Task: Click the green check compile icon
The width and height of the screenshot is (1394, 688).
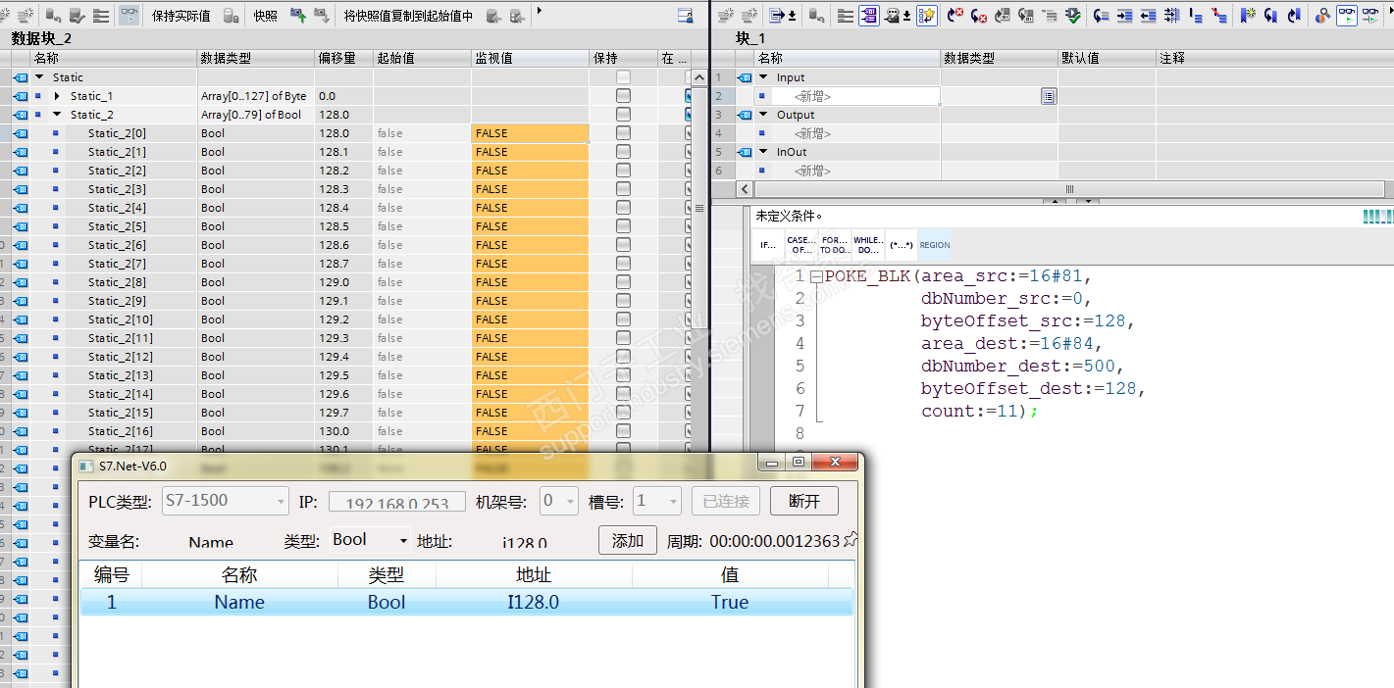Action: pos(1073,15)
